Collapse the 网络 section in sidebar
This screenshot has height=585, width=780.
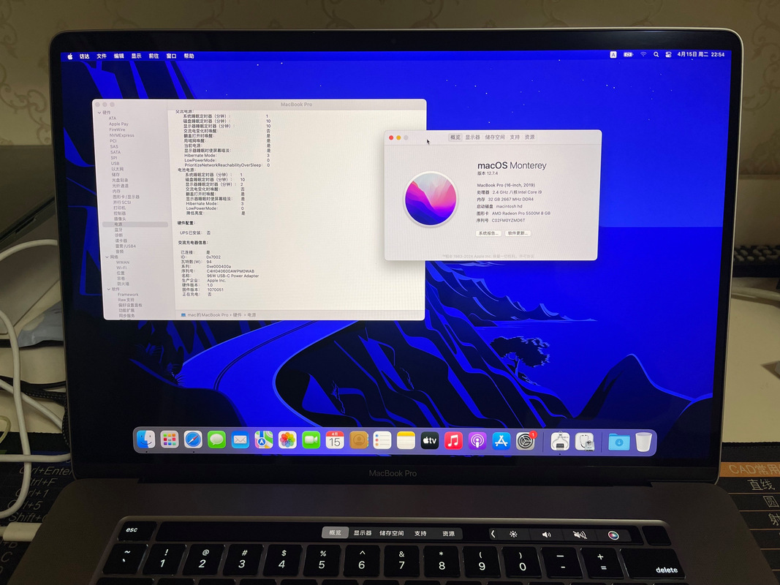(107, 257)
